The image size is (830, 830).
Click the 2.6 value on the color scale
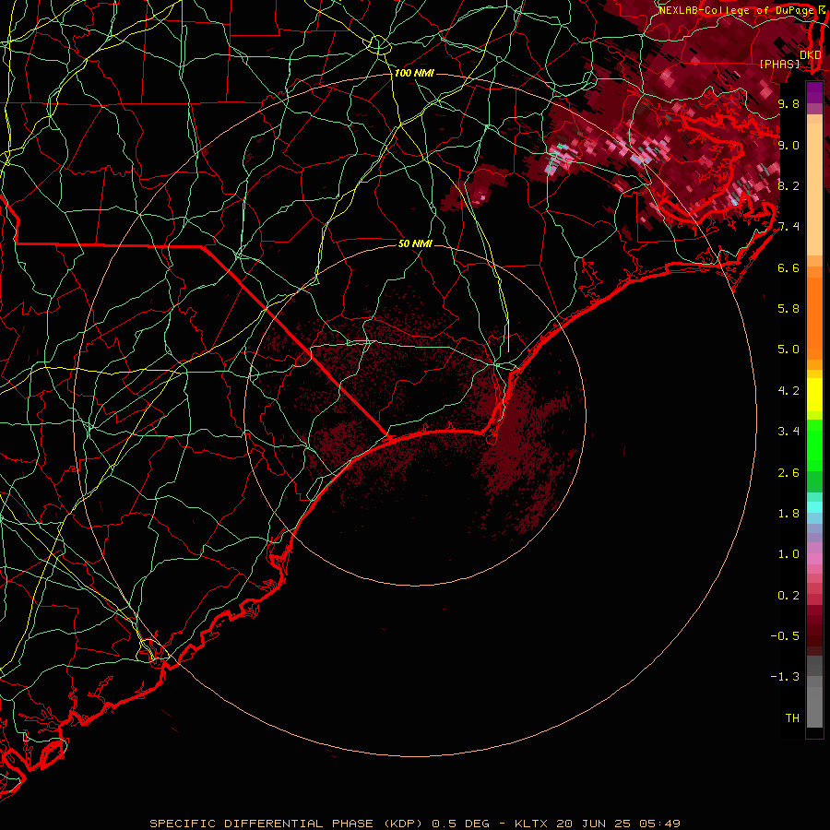coord(788,473)
